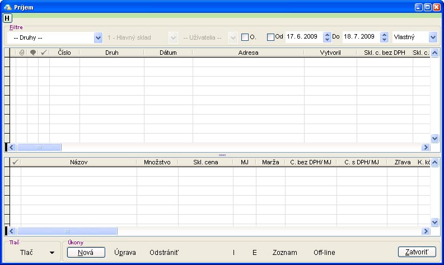Click the paperclip attachment column icon
The width and height of the screenshot is (444, 265).
tap(21, 53)
